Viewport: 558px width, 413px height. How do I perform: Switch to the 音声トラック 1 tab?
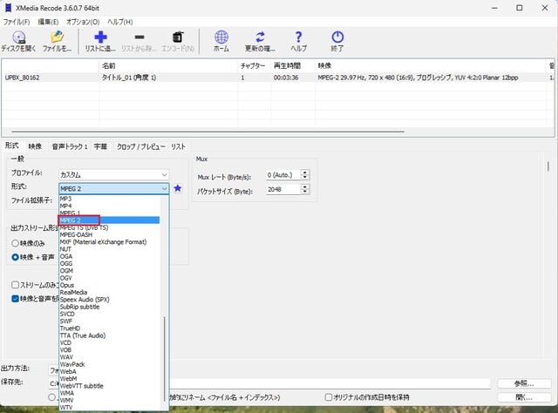tap(70, 146)
